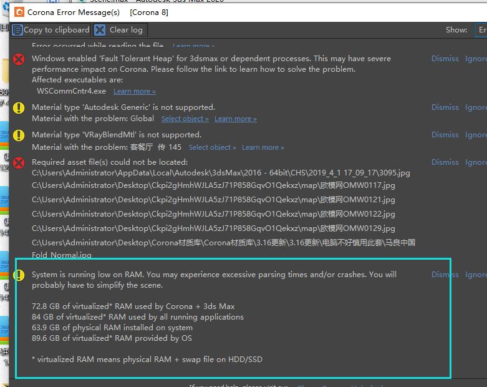Click the Copy to clipboard icon
The image size is (487, 387).
coord(17,30)
